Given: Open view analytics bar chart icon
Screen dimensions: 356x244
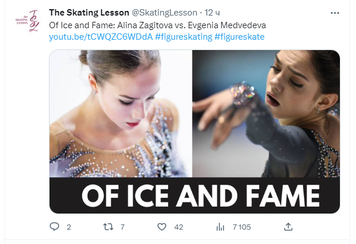Looking at the screenshot, I should tap(219, 227).
